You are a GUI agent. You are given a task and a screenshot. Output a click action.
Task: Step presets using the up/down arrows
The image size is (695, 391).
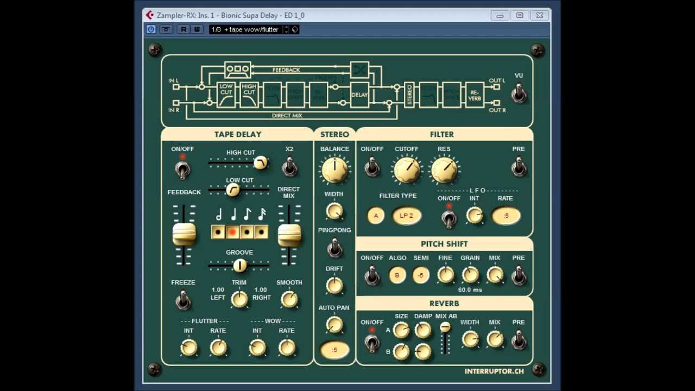tap(286, 29)
